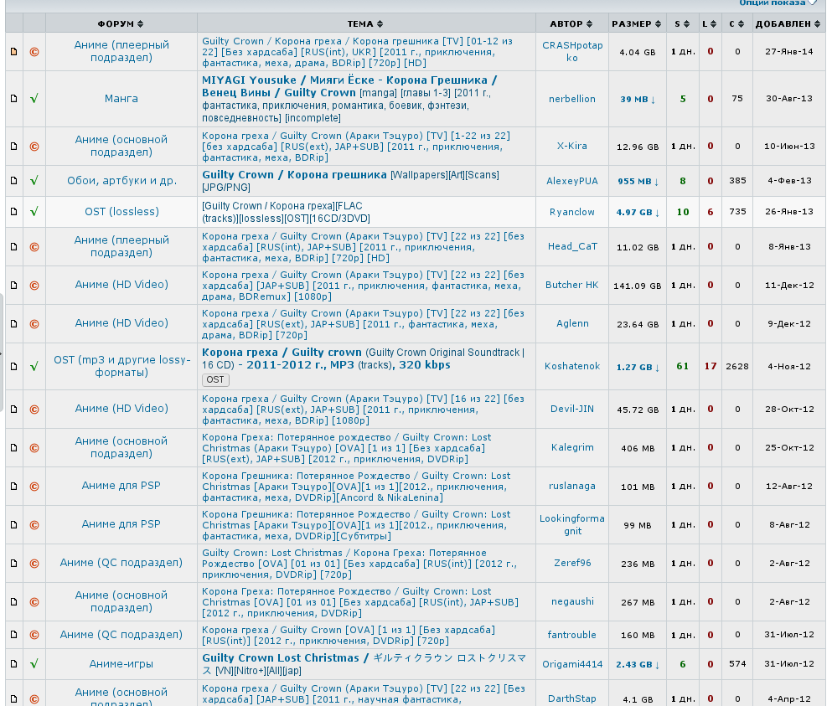Sort table by C completed column
The image size is (832, 706).
coord(737,24)
